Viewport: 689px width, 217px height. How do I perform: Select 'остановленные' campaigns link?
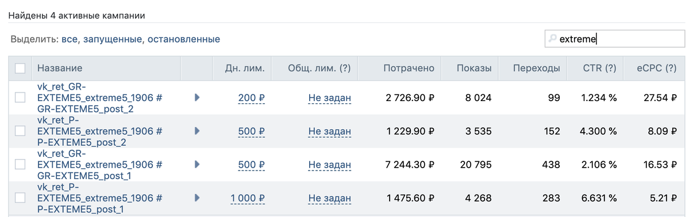pyautogui.click(x=184, y=39)
